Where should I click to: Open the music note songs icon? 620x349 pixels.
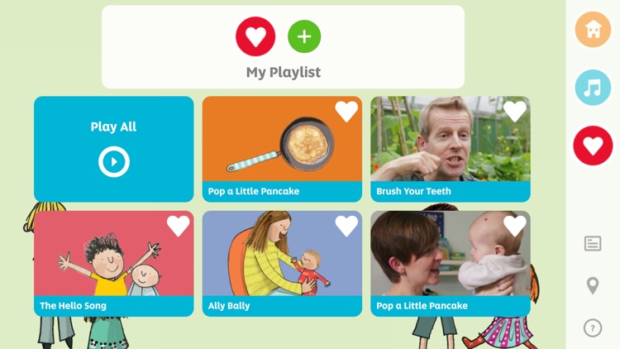pyautogui.click(x=593, y=88)
